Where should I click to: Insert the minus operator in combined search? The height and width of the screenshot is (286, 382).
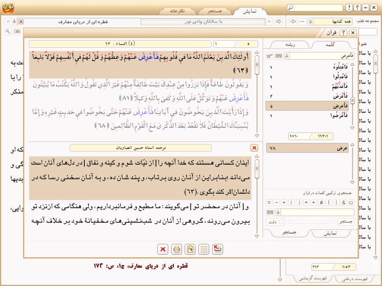click(276, 202)
